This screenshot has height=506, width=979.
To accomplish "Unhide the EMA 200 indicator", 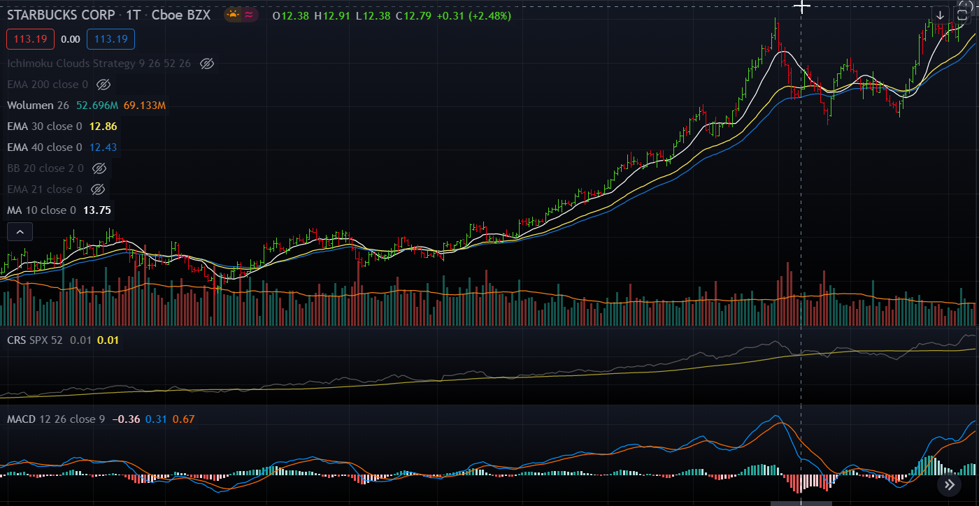I will tap(103, 85).
